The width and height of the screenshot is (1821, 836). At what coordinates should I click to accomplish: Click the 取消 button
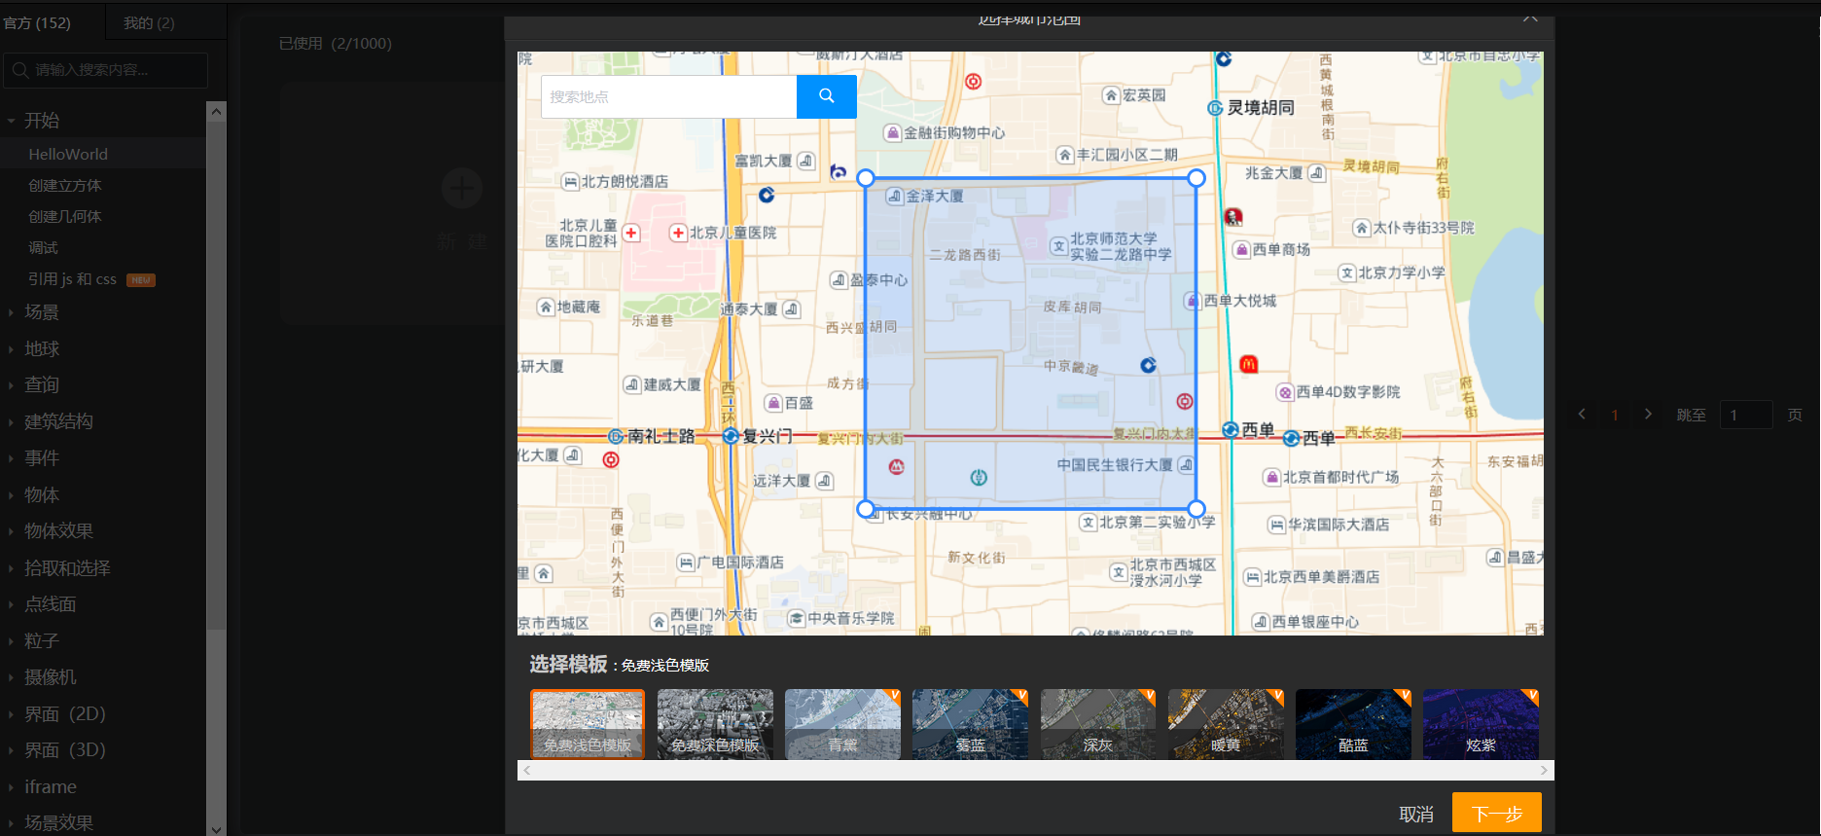[1416, 814]
